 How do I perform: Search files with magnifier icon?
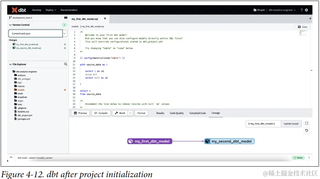tap(66, 64)
